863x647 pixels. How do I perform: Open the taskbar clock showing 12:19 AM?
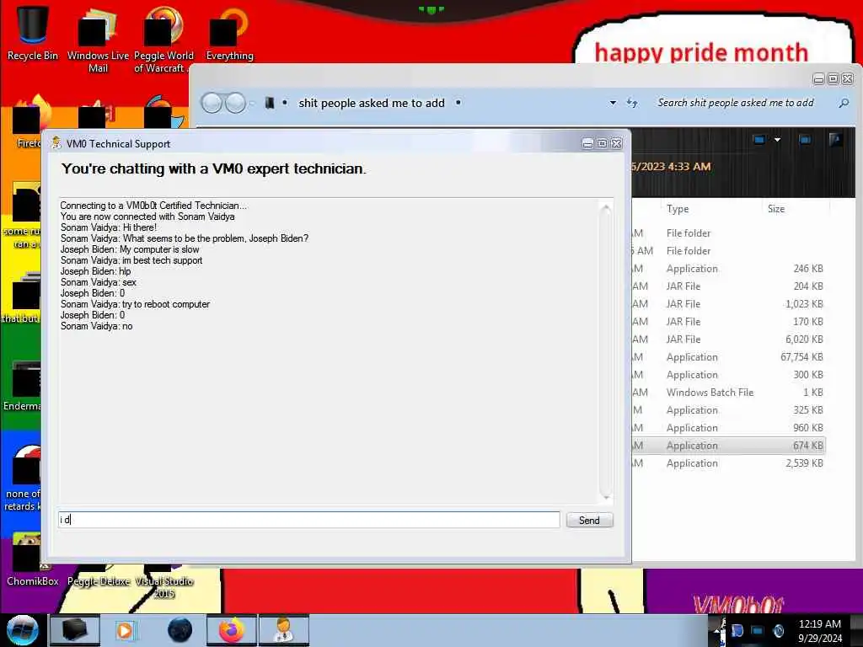click(820, 631)
